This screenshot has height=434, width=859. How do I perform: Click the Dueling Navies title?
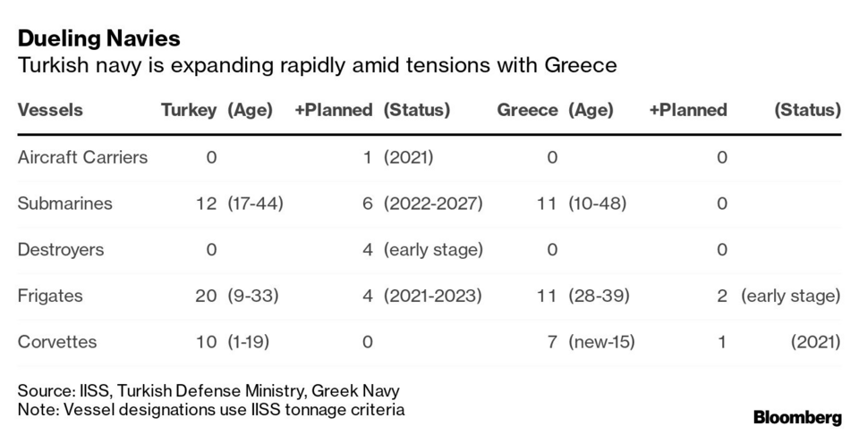(x=99, y=38)
